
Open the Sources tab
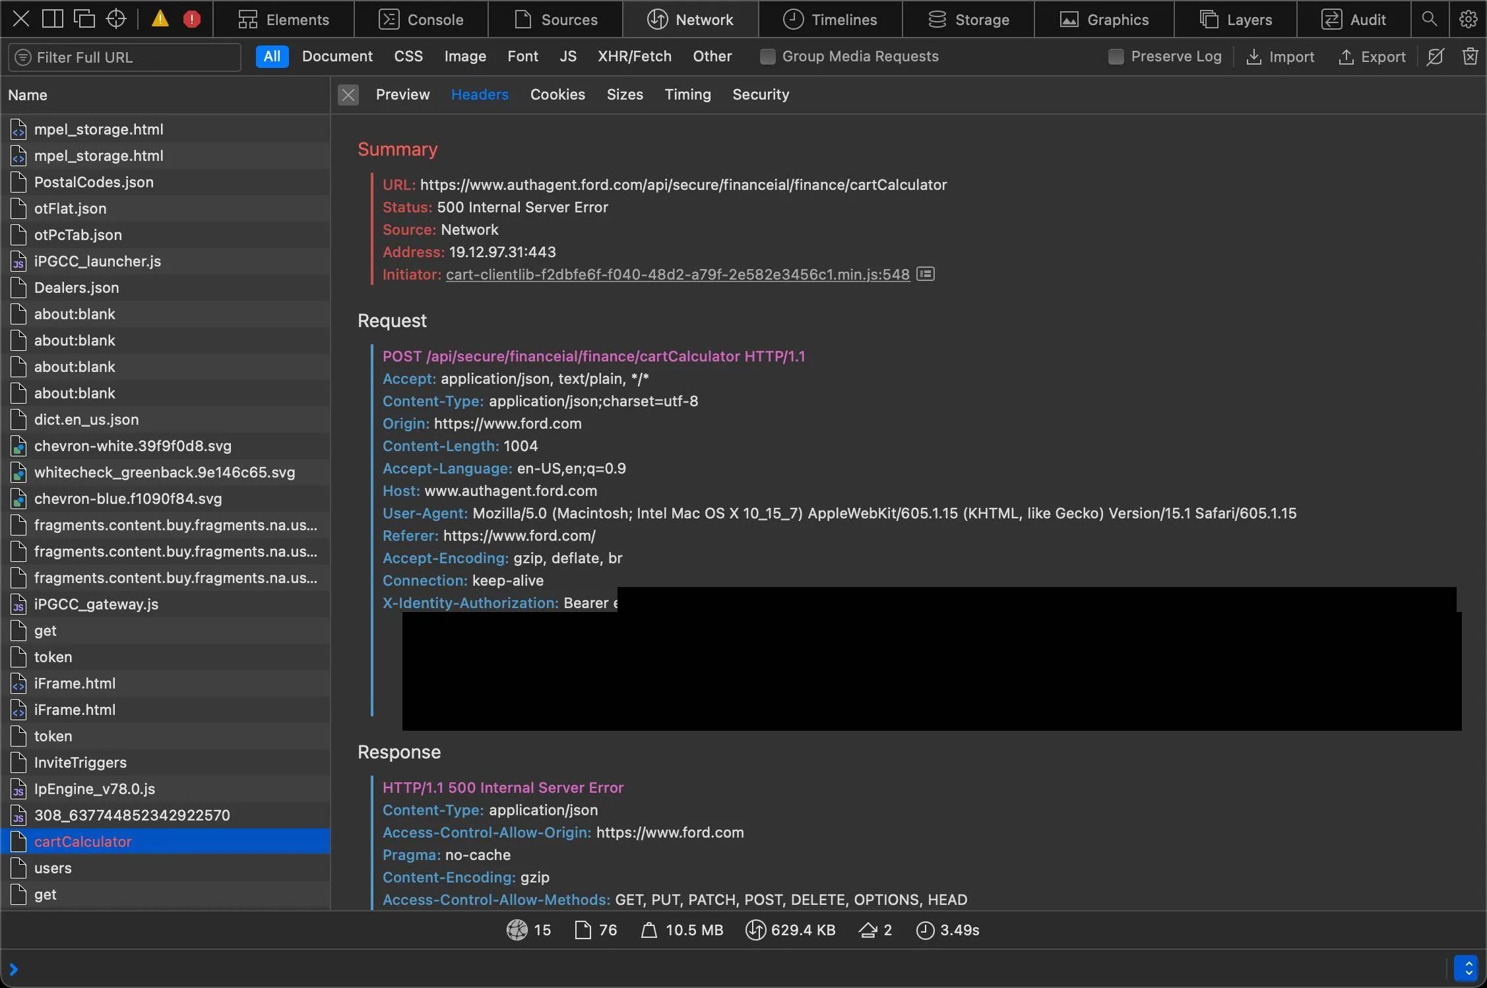(x=555, y=19)
